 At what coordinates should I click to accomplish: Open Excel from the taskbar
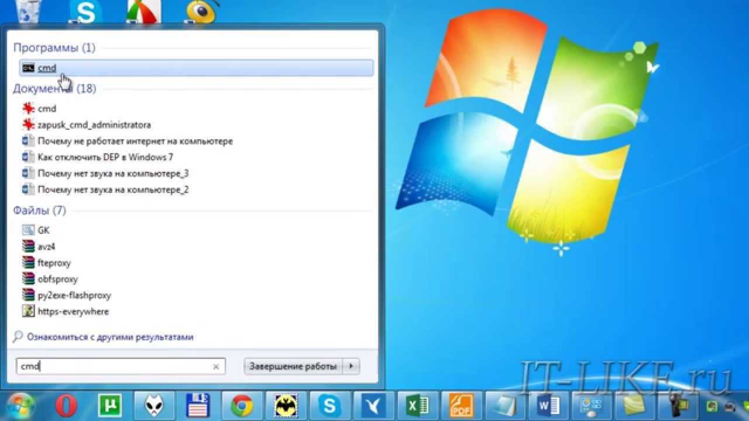(x=417, y=405)
